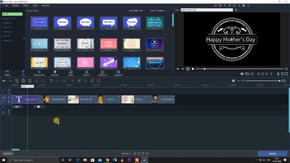Click the EXPORT button
Image resolution: width=290 pixels, height=163 pixels.
pyautogui.click(x=272, y=153)
